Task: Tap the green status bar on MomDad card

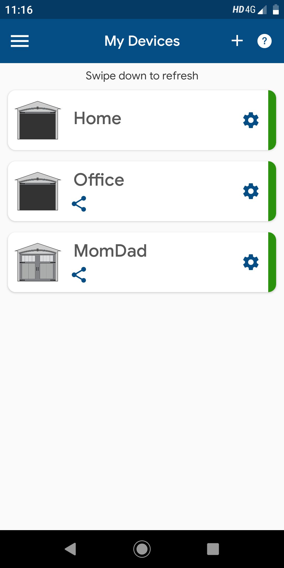Action: coord(272,262)
